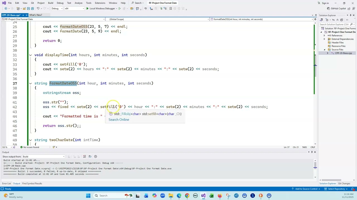Start Without Debugging green outline arrow
This screenshot has height=200, width=357.
120,8
